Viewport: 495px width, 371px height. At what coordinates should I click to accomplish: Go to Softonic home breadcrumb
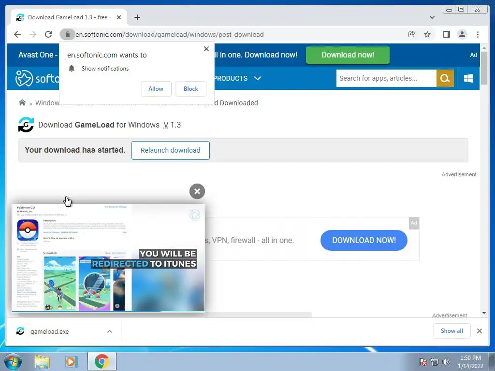coord(22,102)
